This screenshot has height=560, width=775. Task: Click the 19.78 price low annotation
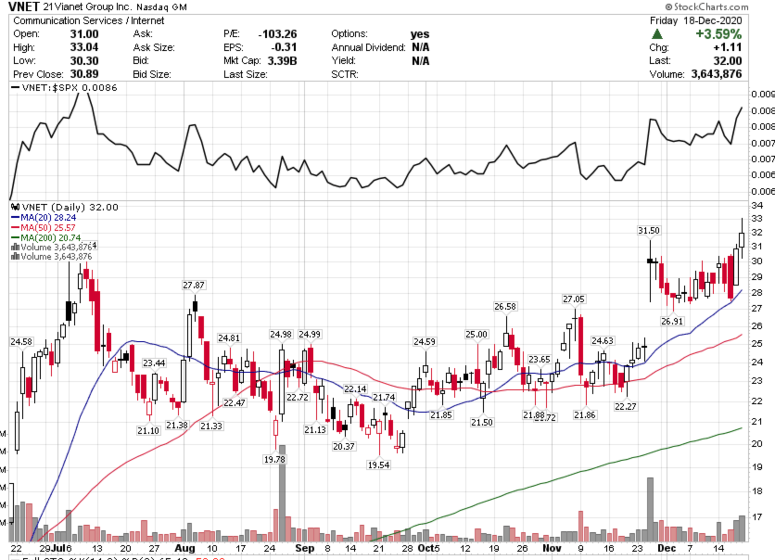pyautogui.click(x=274, y=459)
